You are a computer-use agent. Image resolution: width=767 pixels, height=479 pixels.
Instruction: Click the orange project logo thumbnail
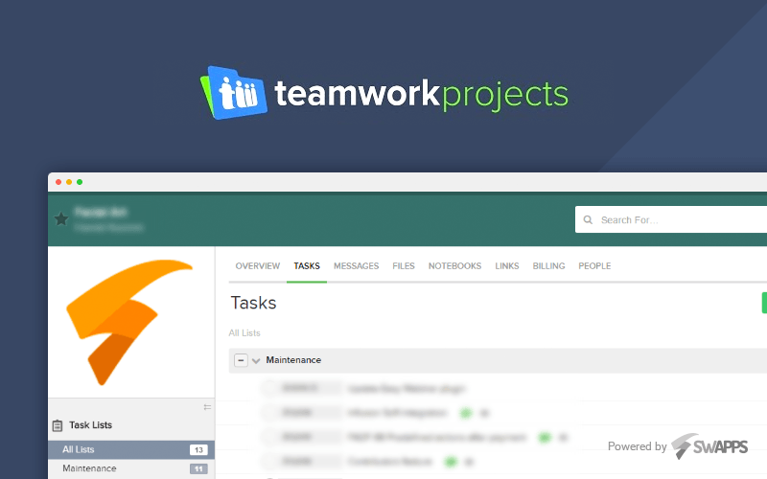pyautogui.click(x=129, y=323)
